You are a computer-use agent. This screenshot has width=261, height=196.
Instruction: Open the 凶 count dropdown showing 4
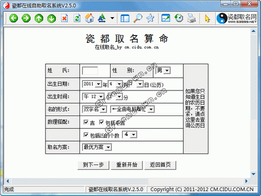coord(129,134)
